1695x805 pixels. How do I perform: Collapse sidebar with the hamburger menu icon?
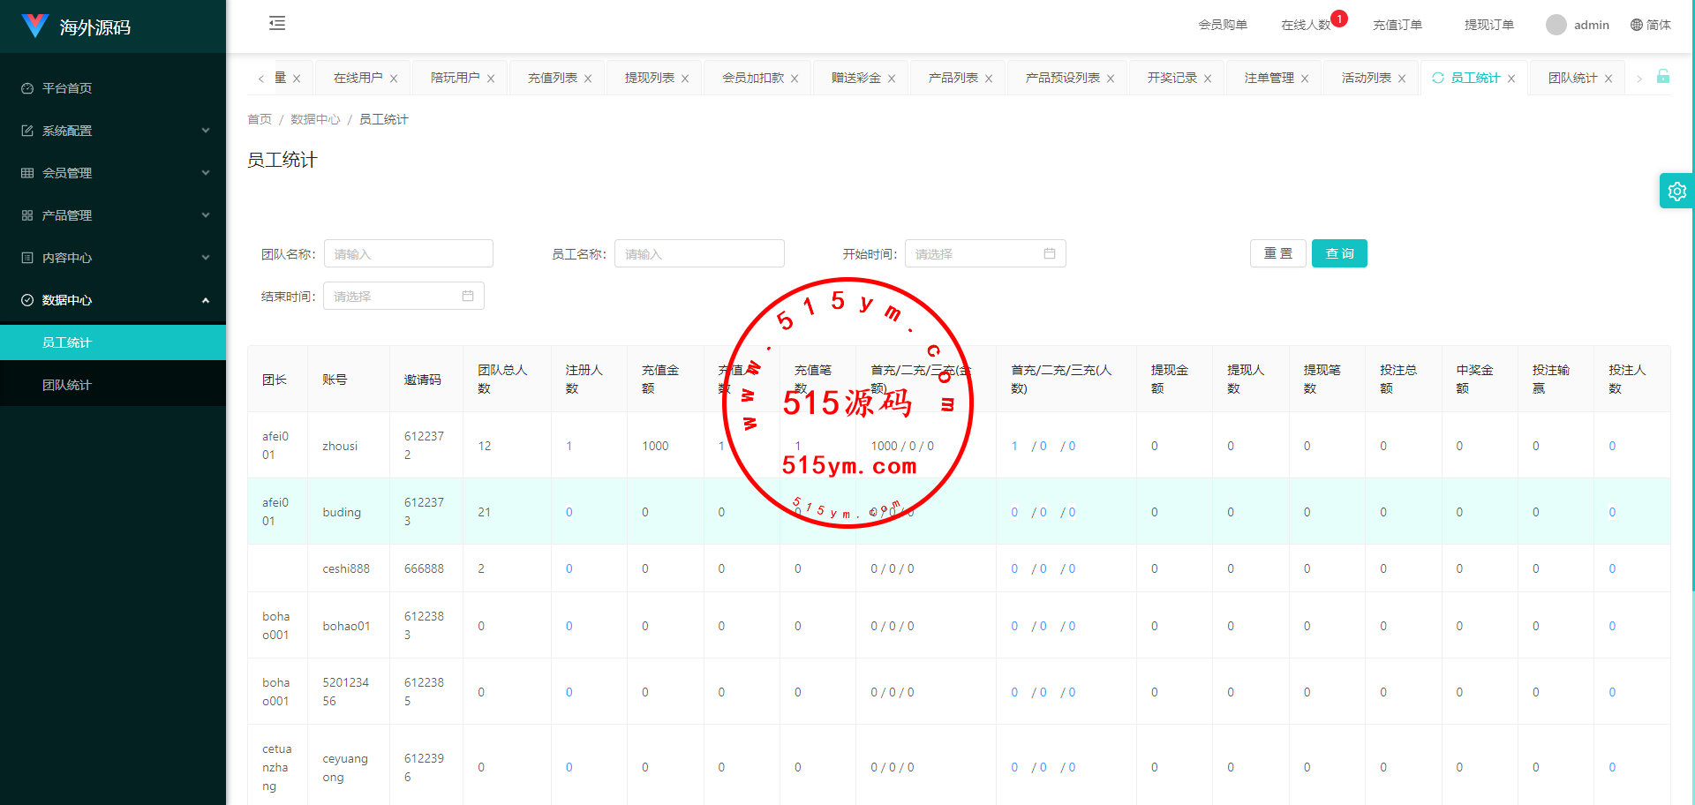click(277, 24)
